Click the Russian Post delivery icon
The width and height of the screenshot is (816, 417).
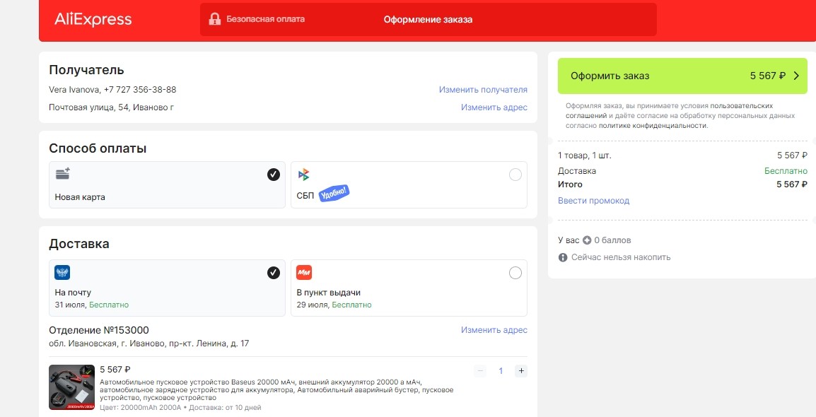click(62, 272)
